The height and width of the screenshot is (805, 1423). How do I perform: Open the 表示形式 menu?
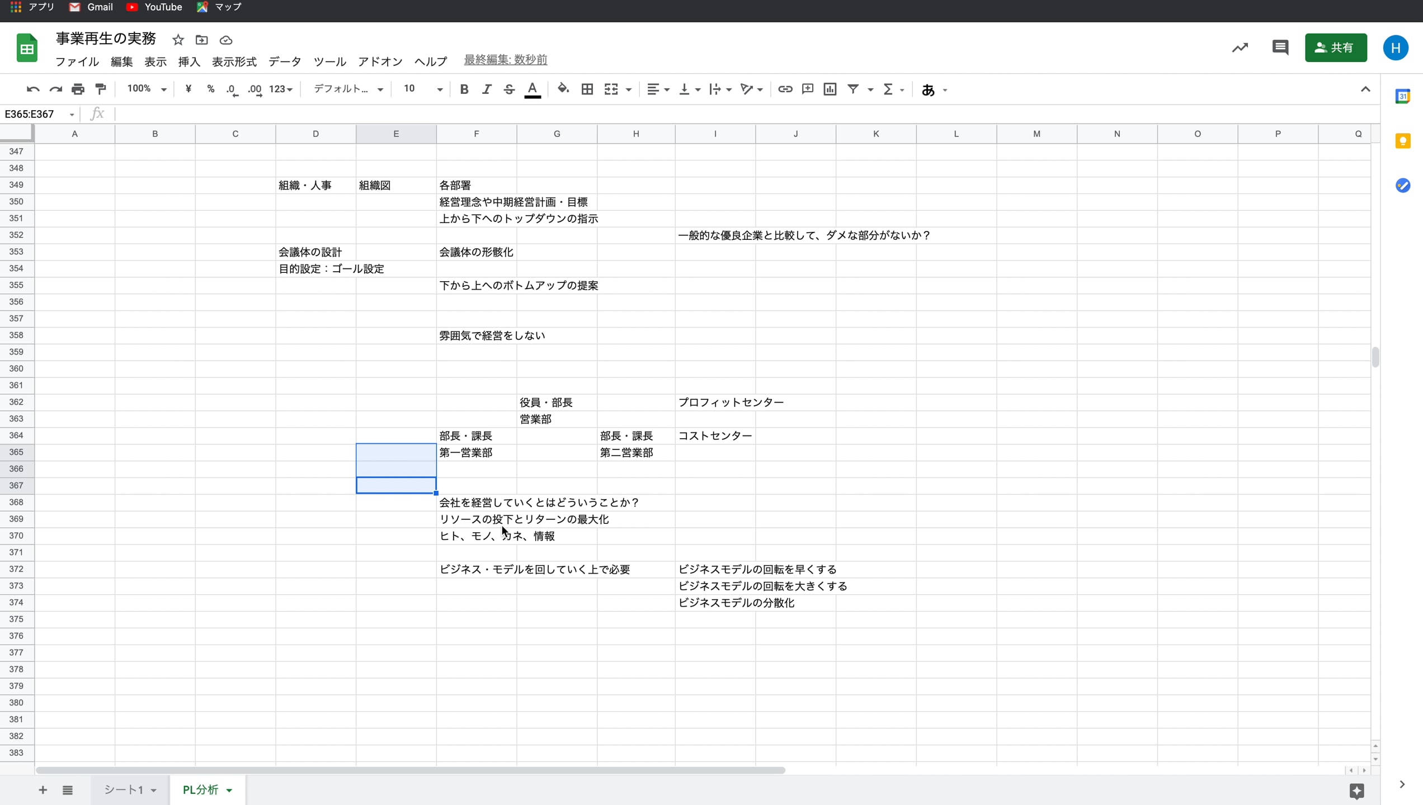[x=234, y=61]
